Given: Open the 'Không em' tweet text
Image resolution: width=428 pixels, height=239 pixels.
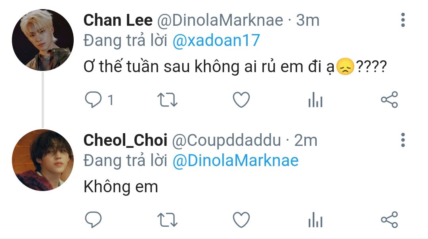Looking at the screenshot, I should tap(120, 187).
